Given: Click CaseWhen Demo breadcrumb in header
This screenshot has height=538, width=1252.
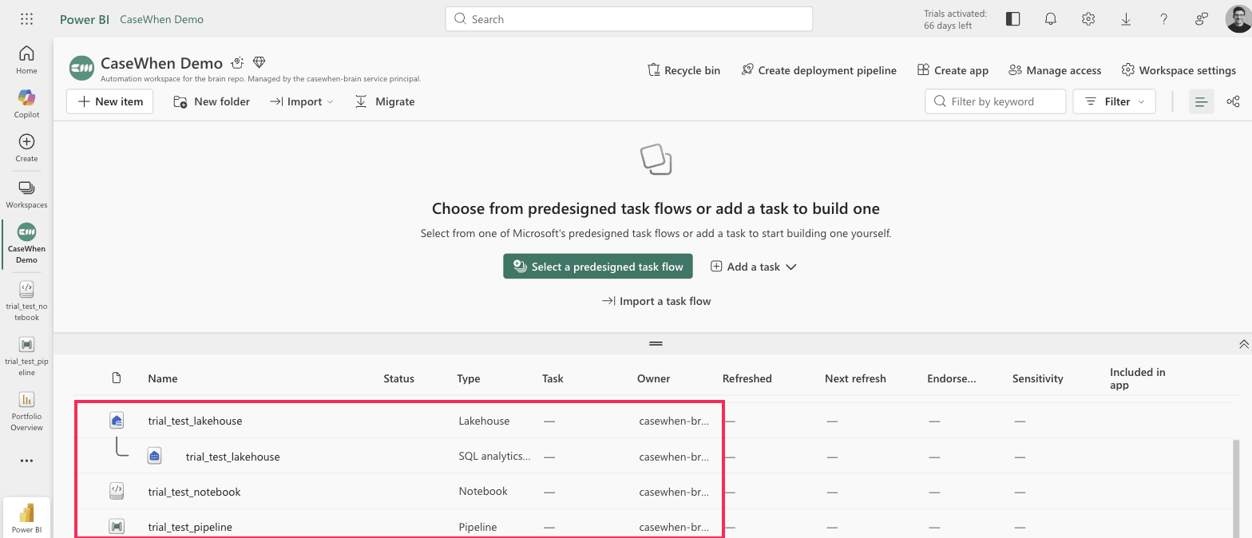Looking at the screenshot, I should 161,19.
